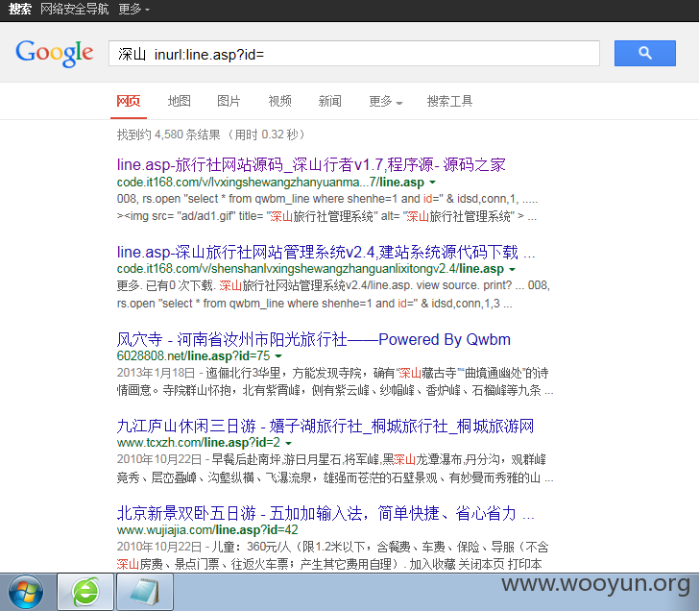Select the 网页 tab

point(129,101)
